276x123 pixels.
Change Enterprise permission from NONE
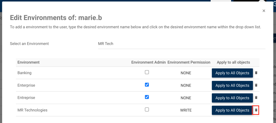(186, 85)
